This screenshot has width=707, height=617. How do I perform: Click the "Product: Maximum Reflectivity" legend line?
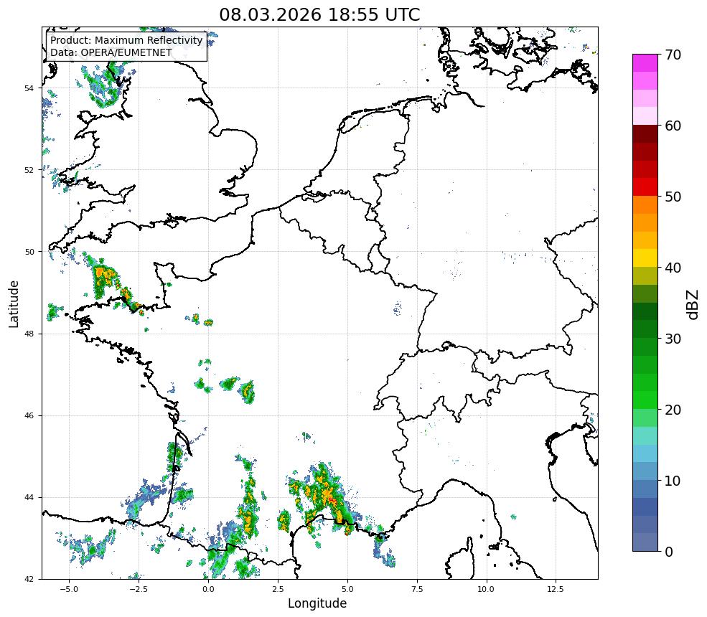126,40
